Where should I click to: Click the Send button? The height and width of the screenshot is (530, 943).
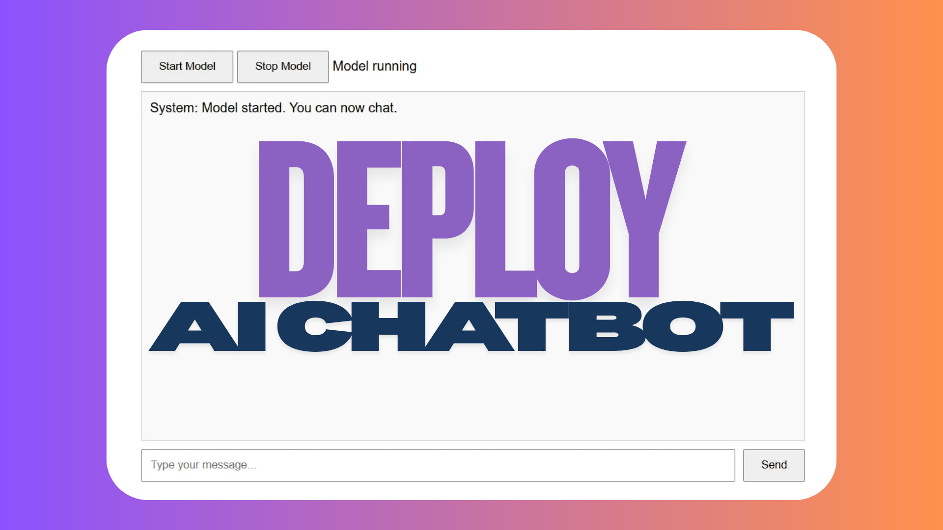pyautogui.click(x=774, y=465)
